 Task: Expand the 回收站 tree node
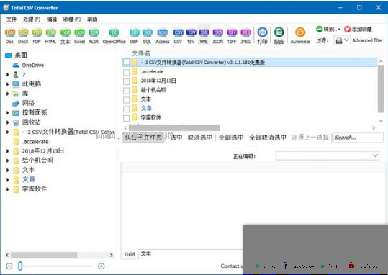pyautogui.click(x=8, y=122)
